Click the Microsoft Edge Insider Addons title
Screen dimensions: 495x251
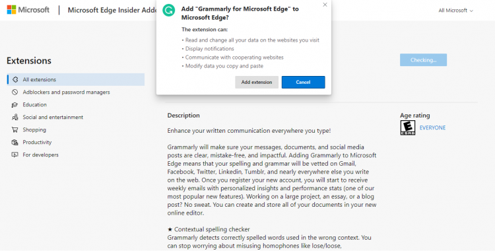click(x=112, y=10)
